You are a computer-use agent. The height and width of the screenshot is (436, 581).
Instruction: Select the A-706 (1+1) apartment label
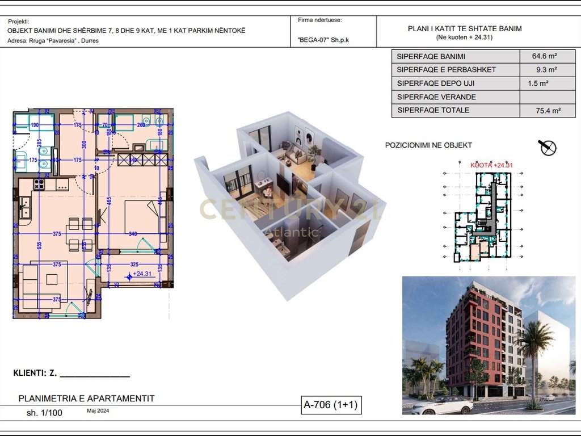click(331, 405)
